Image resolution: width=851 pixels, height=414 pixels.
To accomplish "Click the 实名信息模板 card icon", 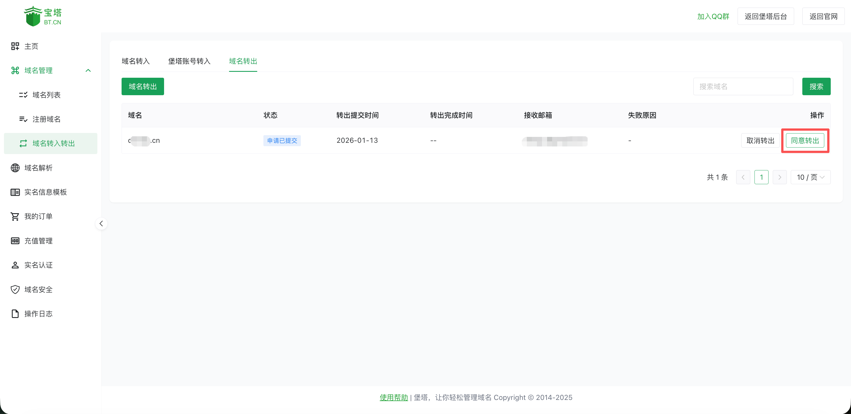I will pyautogui.click(x=15, y=192).
